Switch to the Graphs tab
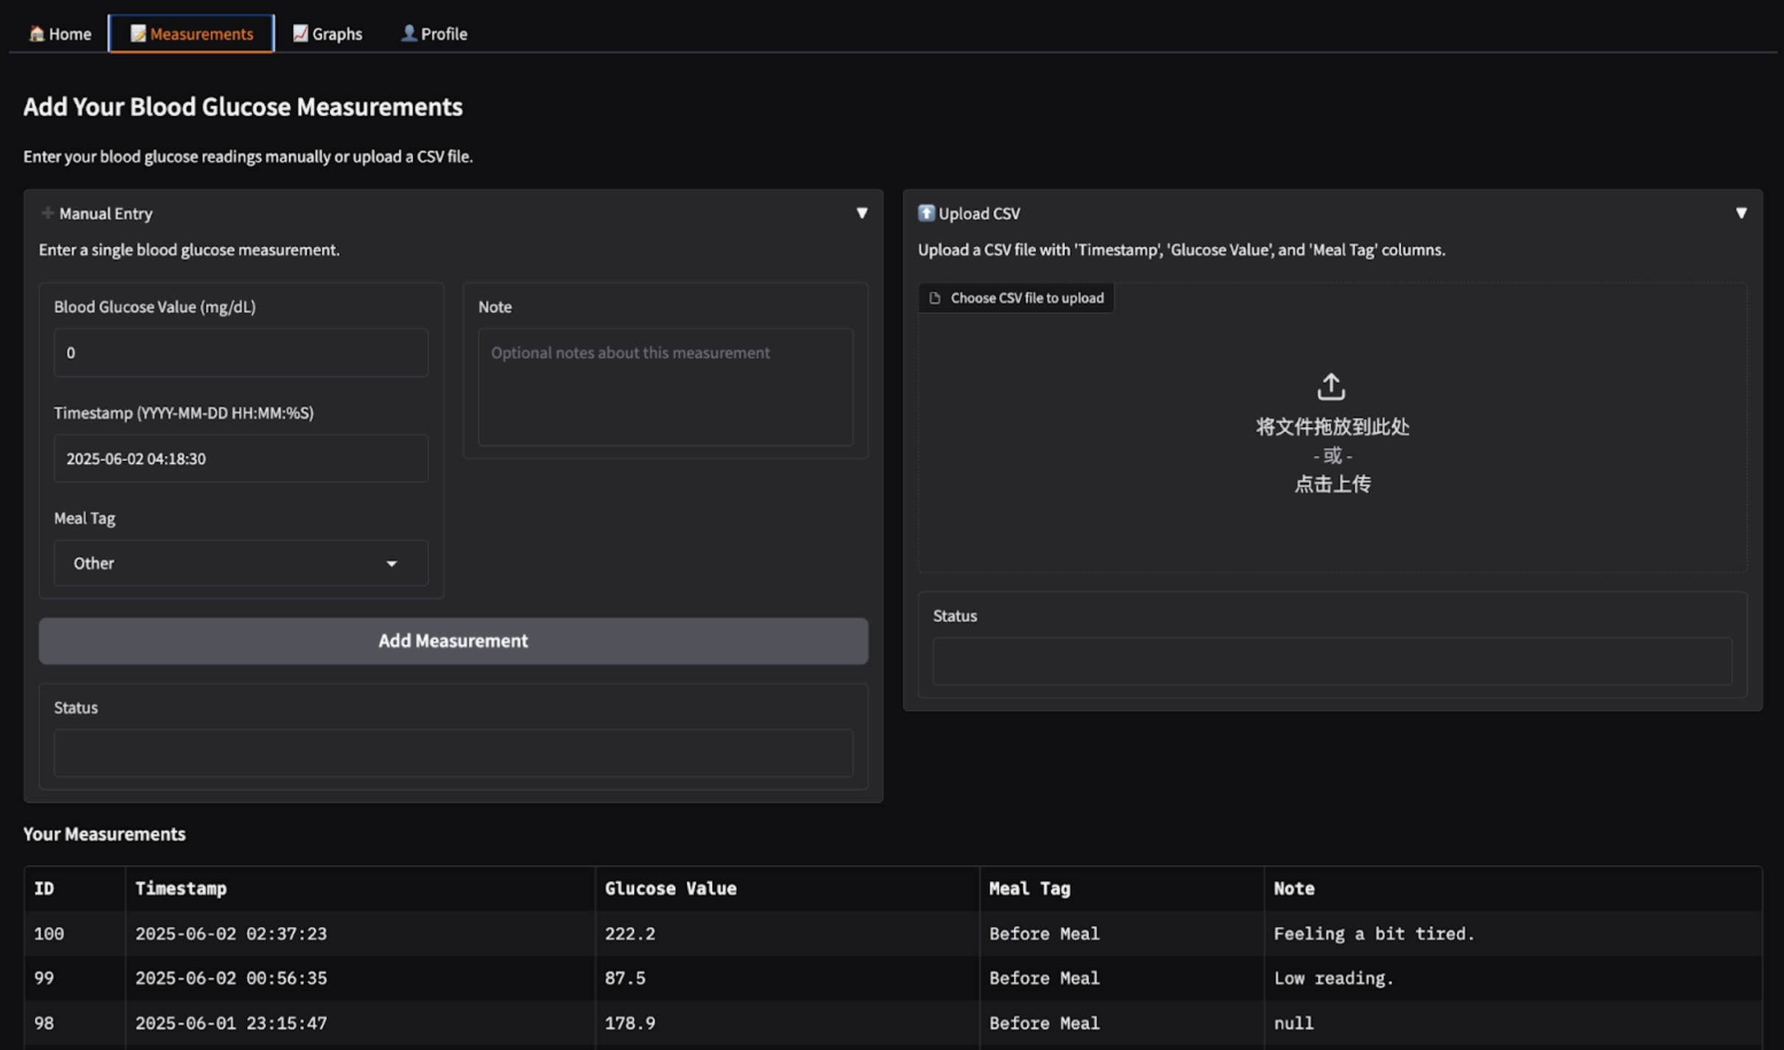Screen dimensions: 1784x1050 pos(327,33)
